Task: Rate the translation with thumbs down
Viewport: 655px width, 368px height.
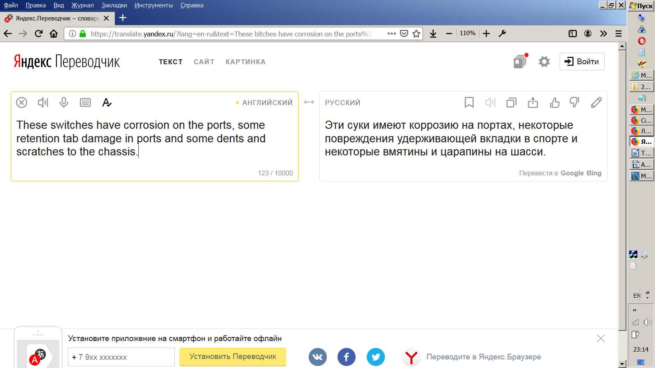Action: pos(575,102)
